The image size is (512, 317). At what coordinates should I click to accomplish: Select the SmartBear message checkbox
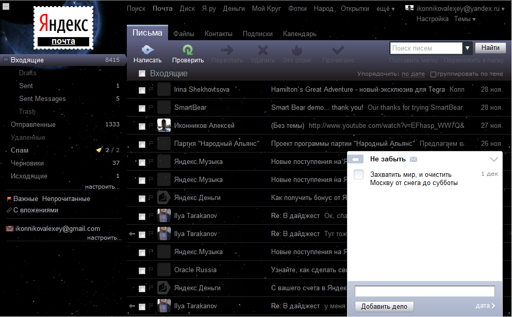[x=142, y=108]
